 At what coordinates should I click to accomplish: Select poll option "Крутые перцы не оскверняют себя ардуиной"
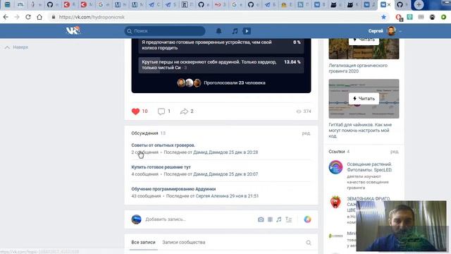click(221, 65)
